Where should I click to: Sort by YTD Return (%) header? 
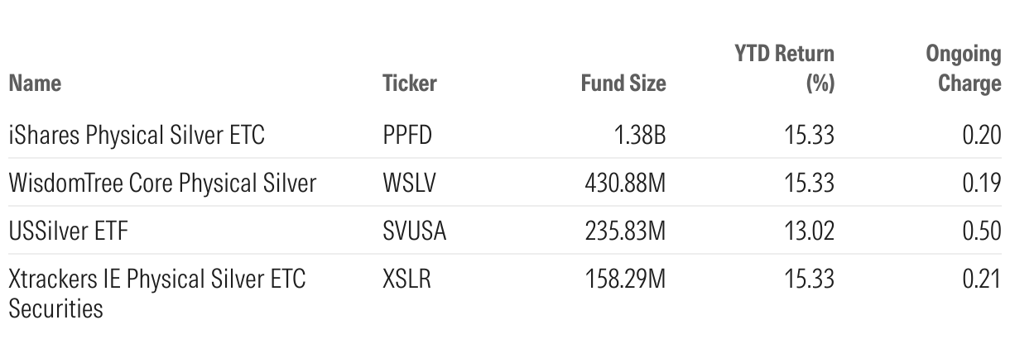[x=786, y=69]
